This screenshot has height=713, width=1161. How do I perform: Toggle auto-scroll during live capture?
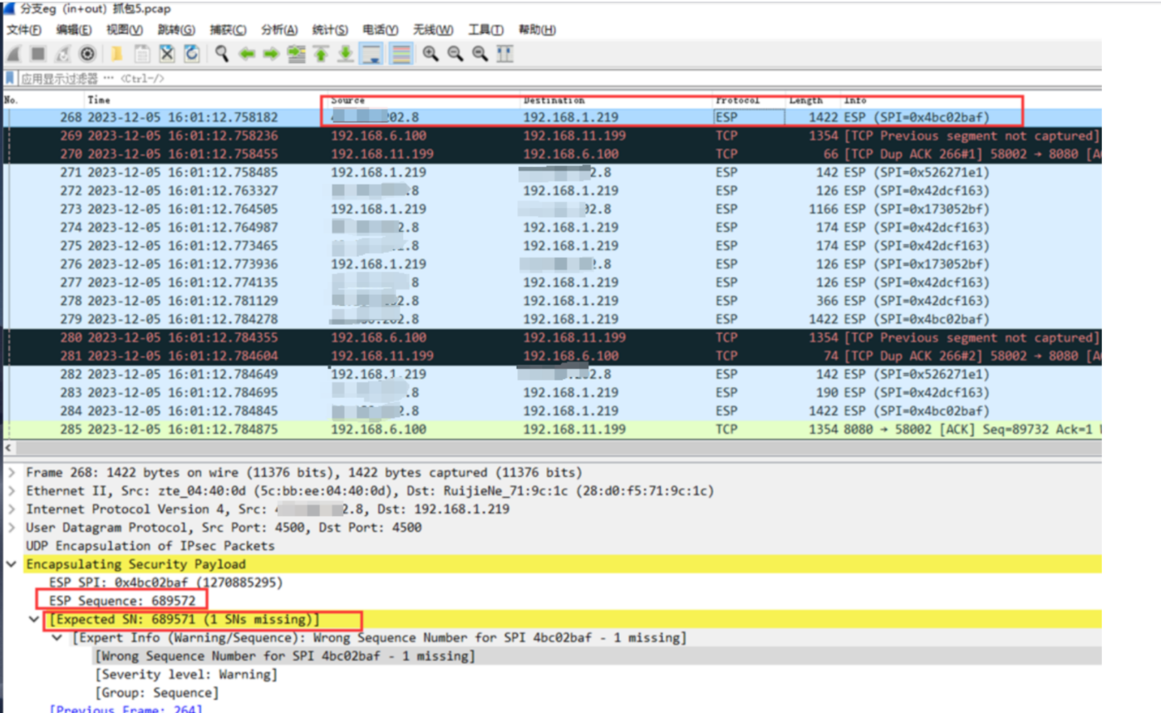coord(371,54)
